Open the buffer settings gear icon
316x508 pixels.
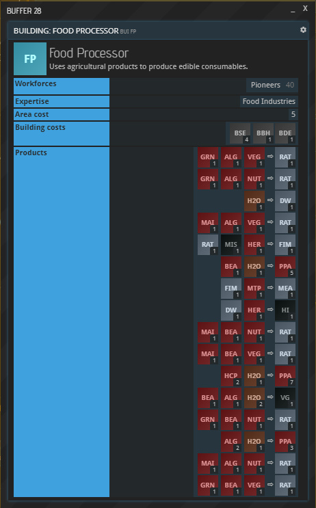pyautogui.click(x=303, y=30)
